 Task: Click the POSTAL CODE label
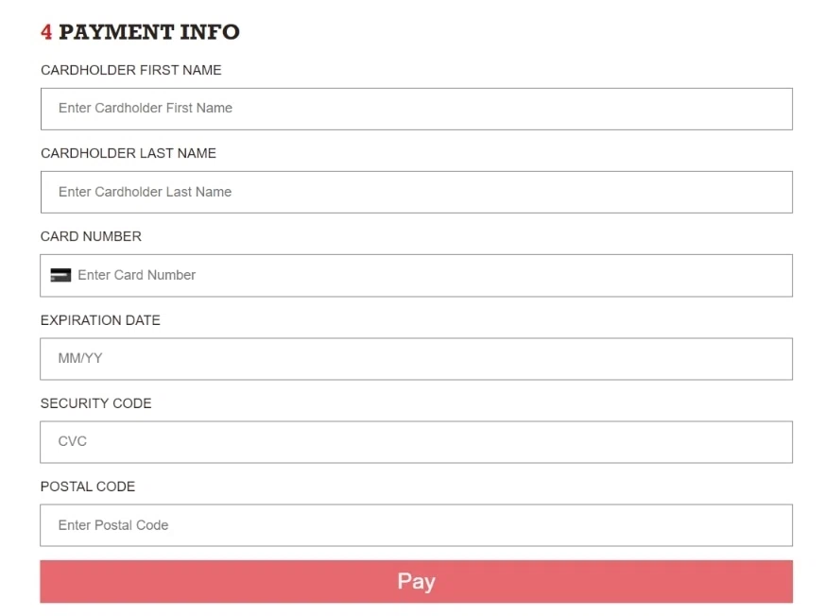click(88, 487)
